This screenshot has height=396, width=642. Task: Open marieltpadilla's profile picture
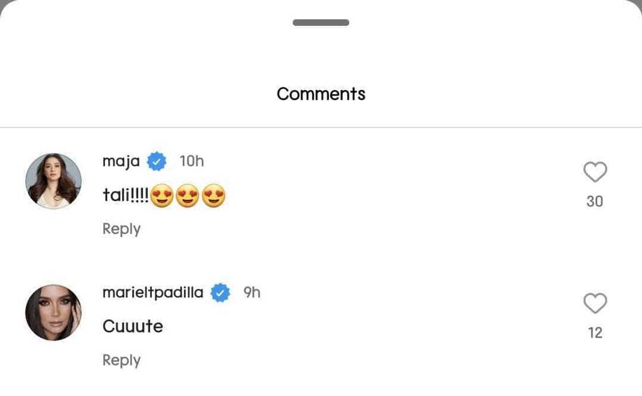(53, 312)
